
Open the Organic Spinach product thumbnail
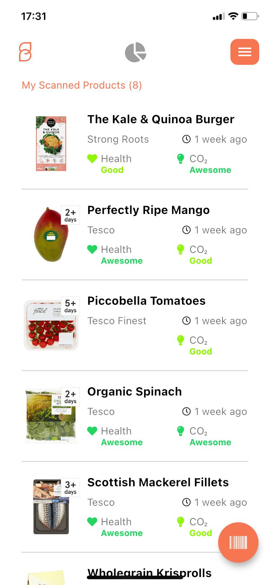[50, 416]
